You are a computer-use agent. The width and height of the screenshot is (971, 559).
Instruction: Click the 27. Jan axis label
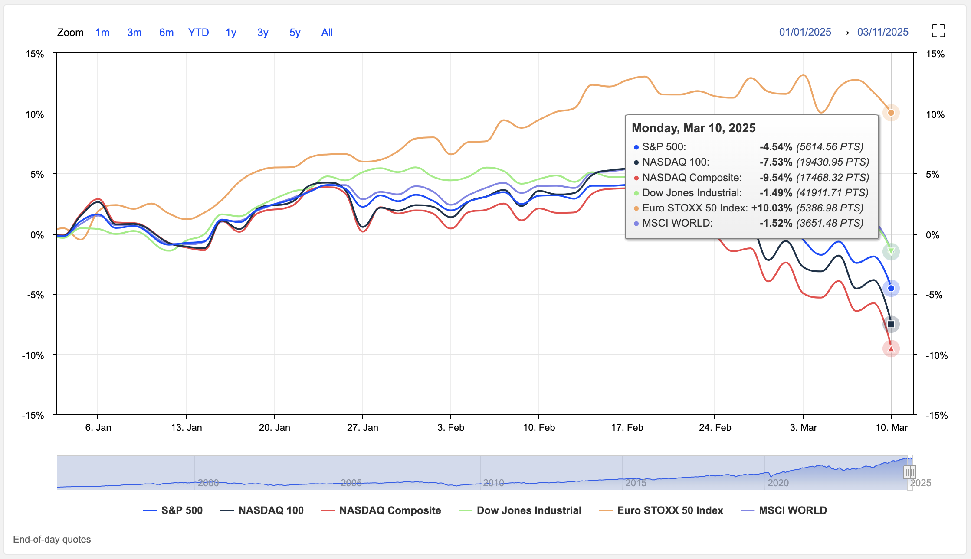tap(363, 428)
